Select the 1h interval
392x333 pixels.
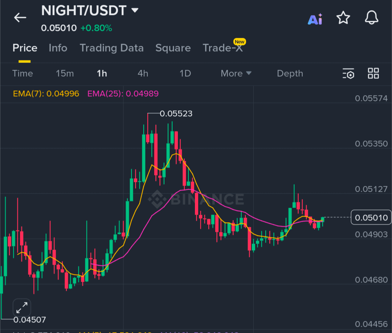(102, 73)
